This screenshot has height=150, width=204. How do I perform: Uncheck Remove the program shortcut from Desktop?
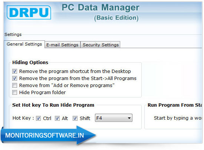tap(14, 71)
